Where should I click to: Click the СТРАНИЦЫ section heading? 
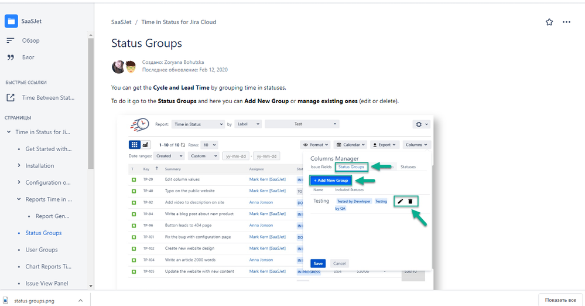[18, 118]
